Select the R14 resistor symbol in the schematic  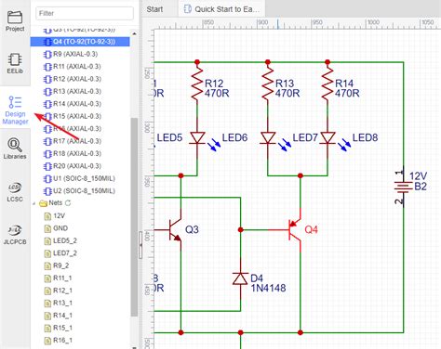[x=327, y=83]
